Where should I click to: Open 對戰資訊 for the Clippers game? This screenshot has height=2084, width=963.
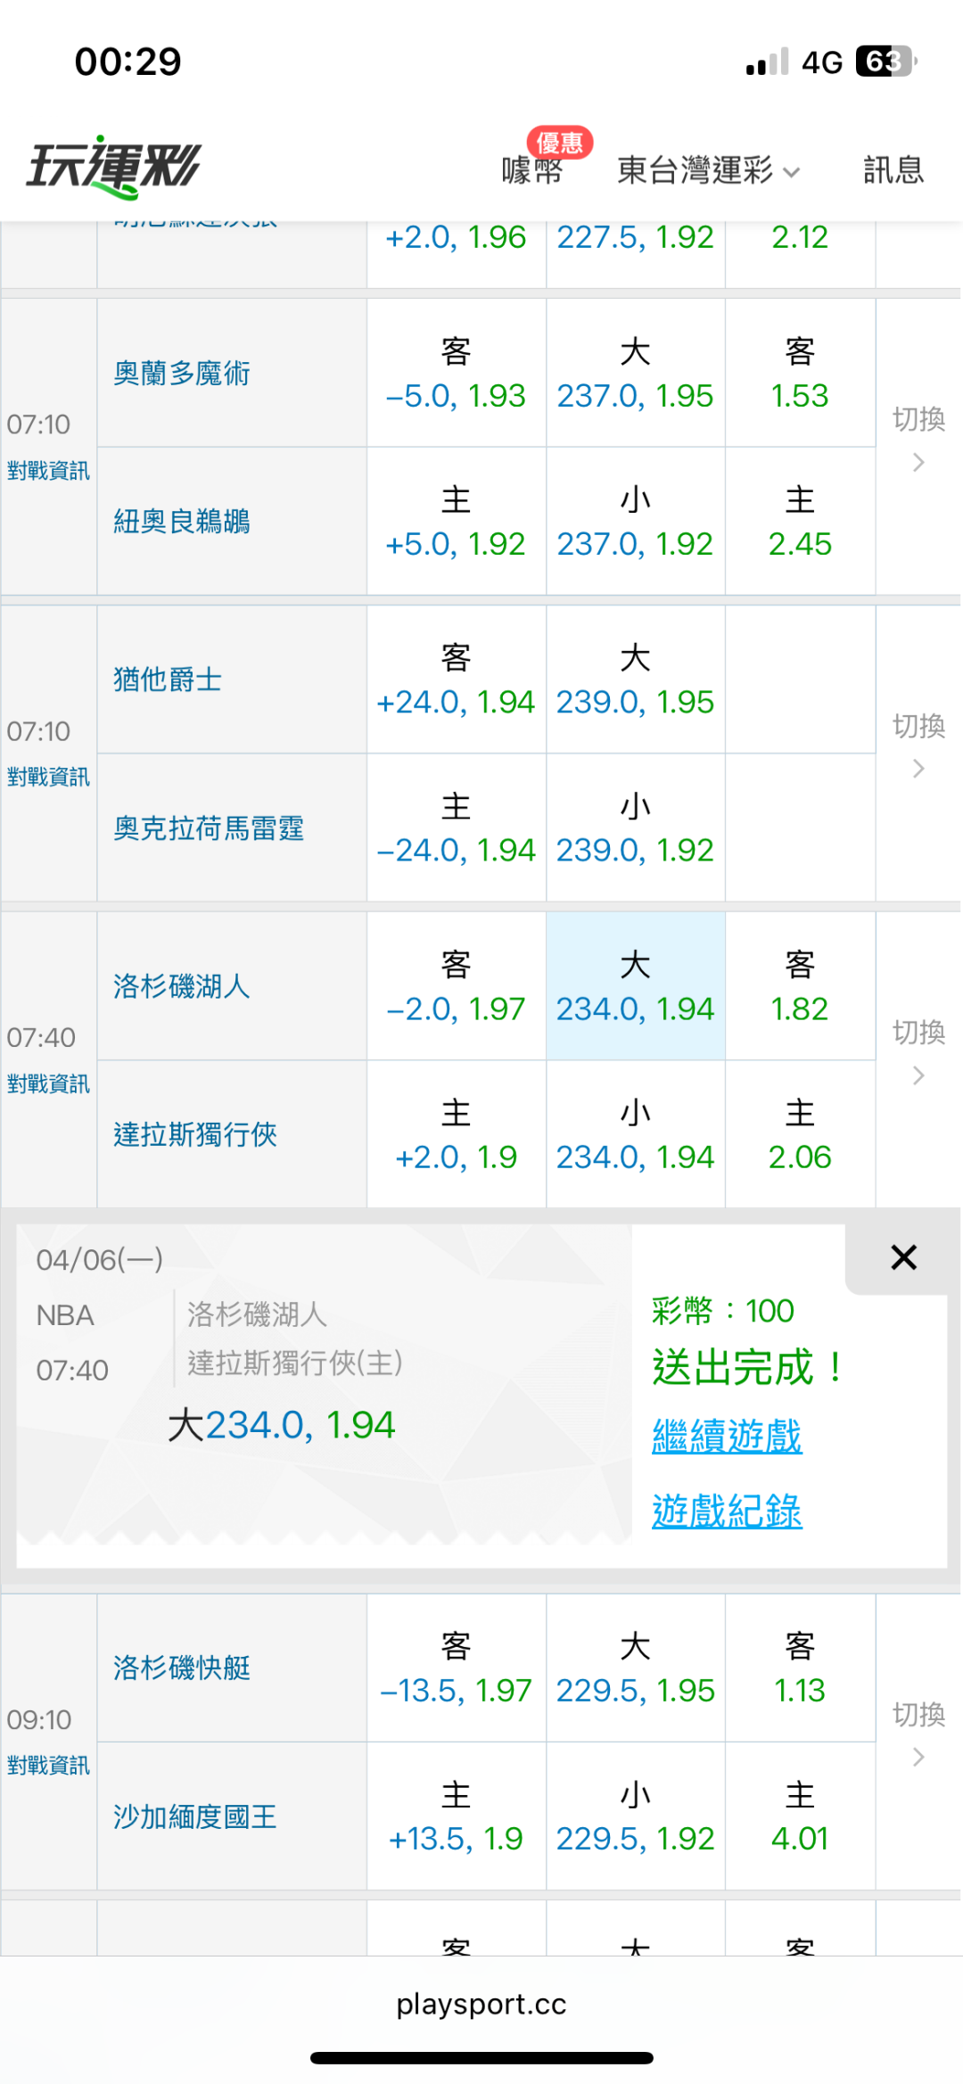pyautogui.click(x=48, y=1765)
